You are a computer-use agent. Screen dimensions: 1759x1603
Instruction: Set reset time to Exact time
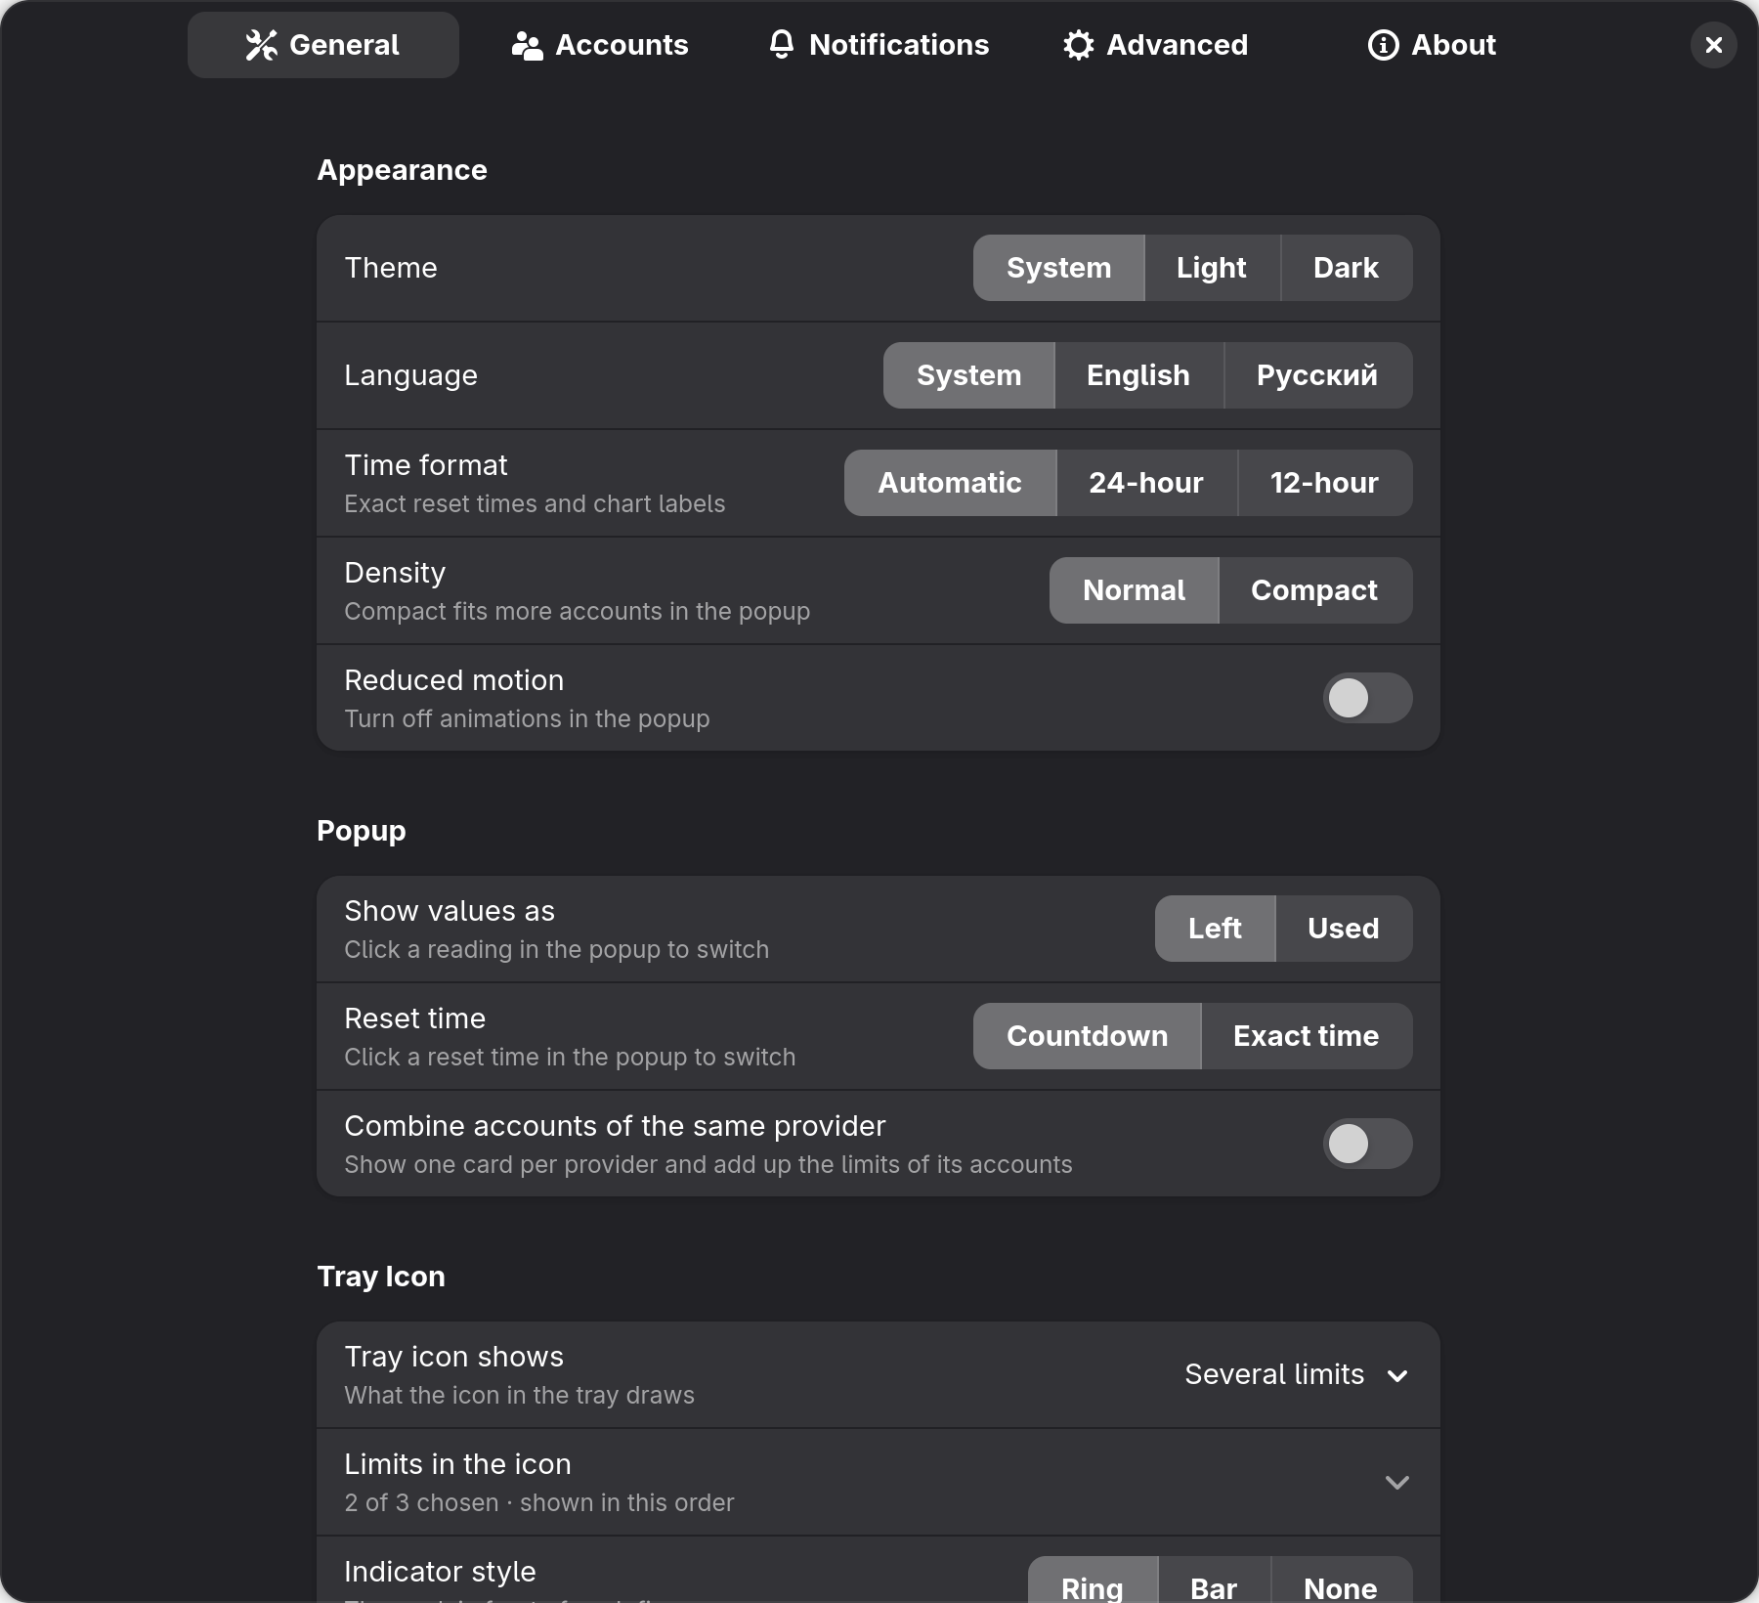pyautogui.click(x=1307, y=1036)
